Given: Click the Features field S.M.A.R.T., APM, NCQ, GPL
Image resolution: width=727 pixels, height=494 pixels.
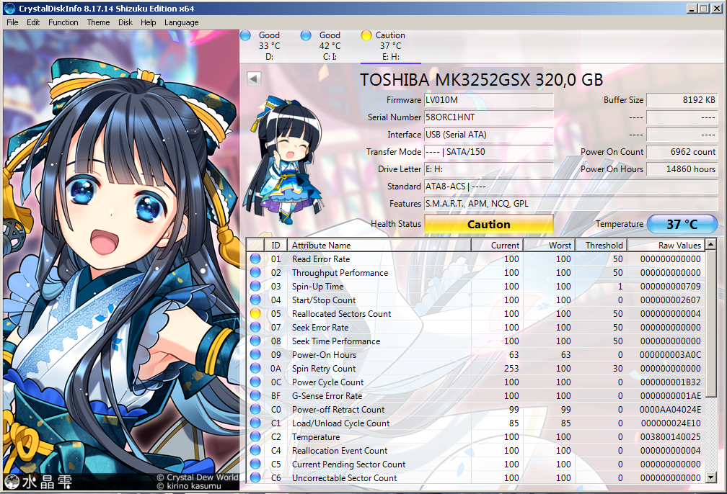Looking at the screenshot, I should (x=571, y=204).
